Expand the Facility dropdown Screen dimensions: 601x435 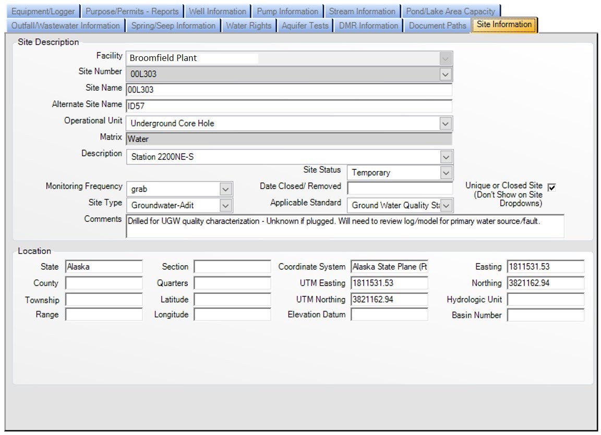(445, 58)
